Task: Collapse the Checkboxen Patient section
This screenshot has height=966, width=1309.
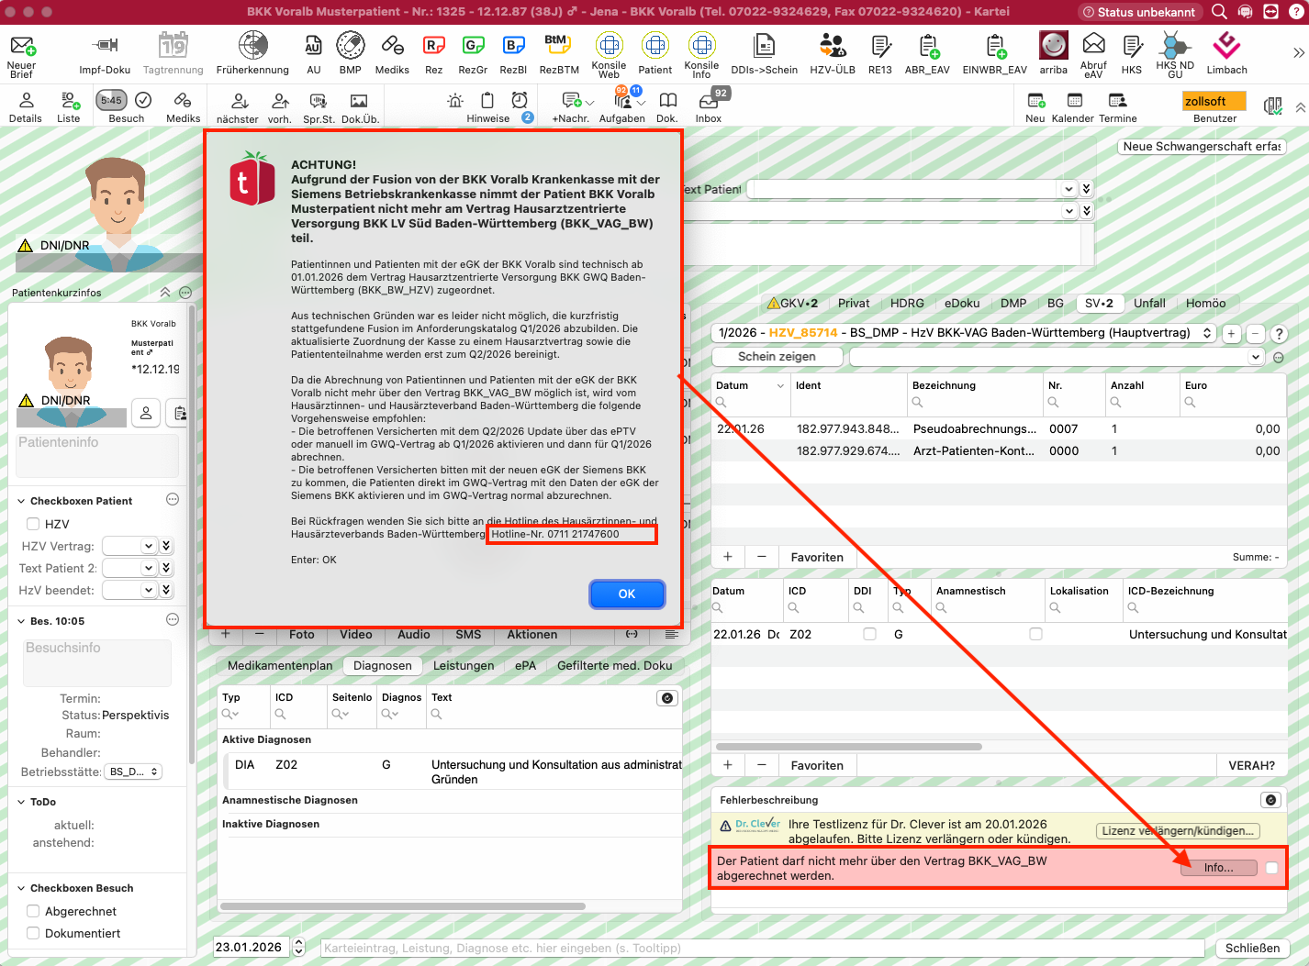Action: (21, 501)
